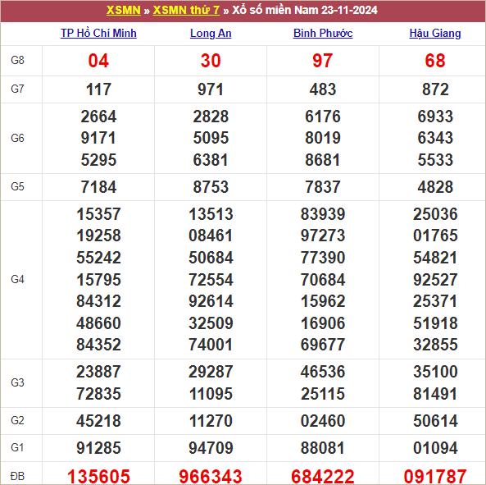Screen dimensions: 486x485
Task: Click G4 number 55242
Action: (98, 258)
